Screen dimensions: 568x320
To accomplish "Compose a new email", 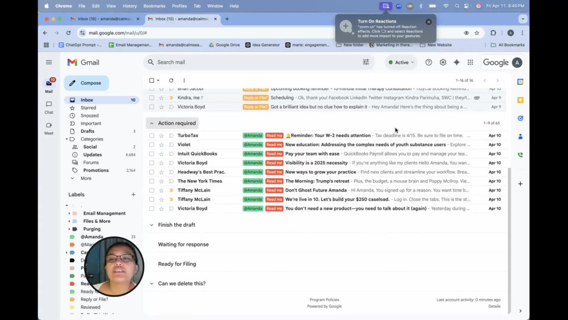I will tap(86, 83).
